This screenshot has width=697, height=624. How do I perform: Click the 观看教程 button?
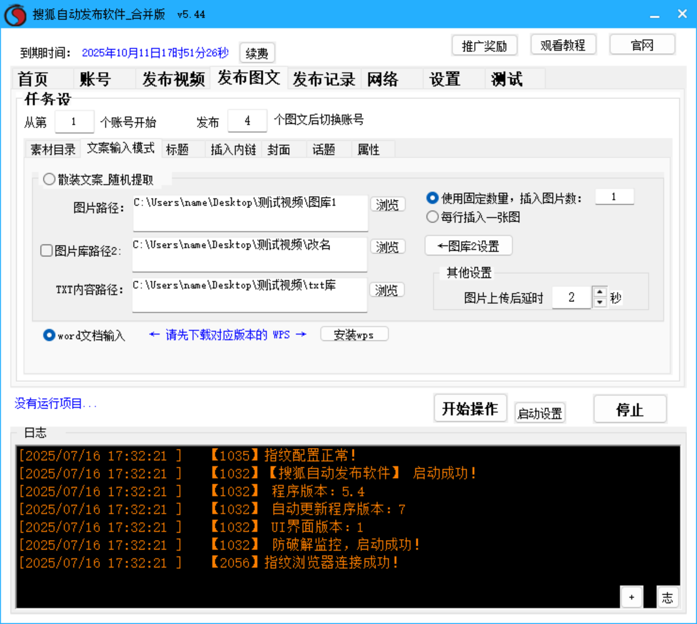point(563,45)
